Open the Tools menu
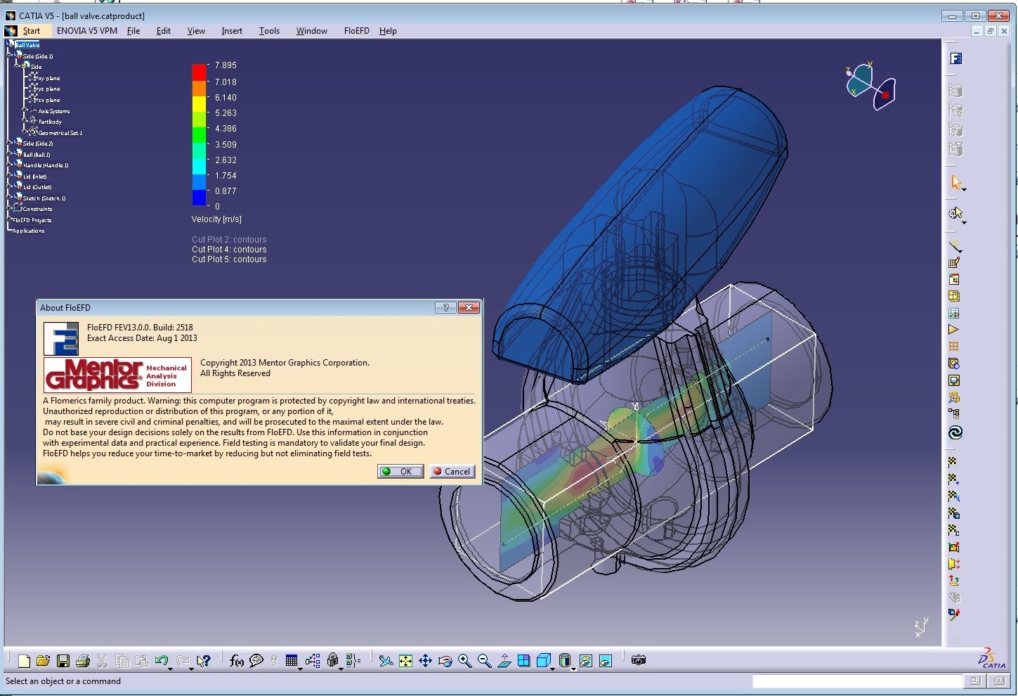 click(x=269, y=31)
